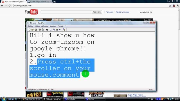Click the Date/Time insert icon in WordPad
This screenshot has width=180, height=101.
click(x=64, y=30)
